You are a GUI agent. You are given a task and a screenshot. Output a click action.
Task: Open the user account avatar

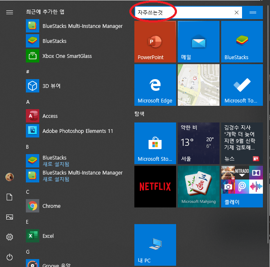[x=10, y=177]
